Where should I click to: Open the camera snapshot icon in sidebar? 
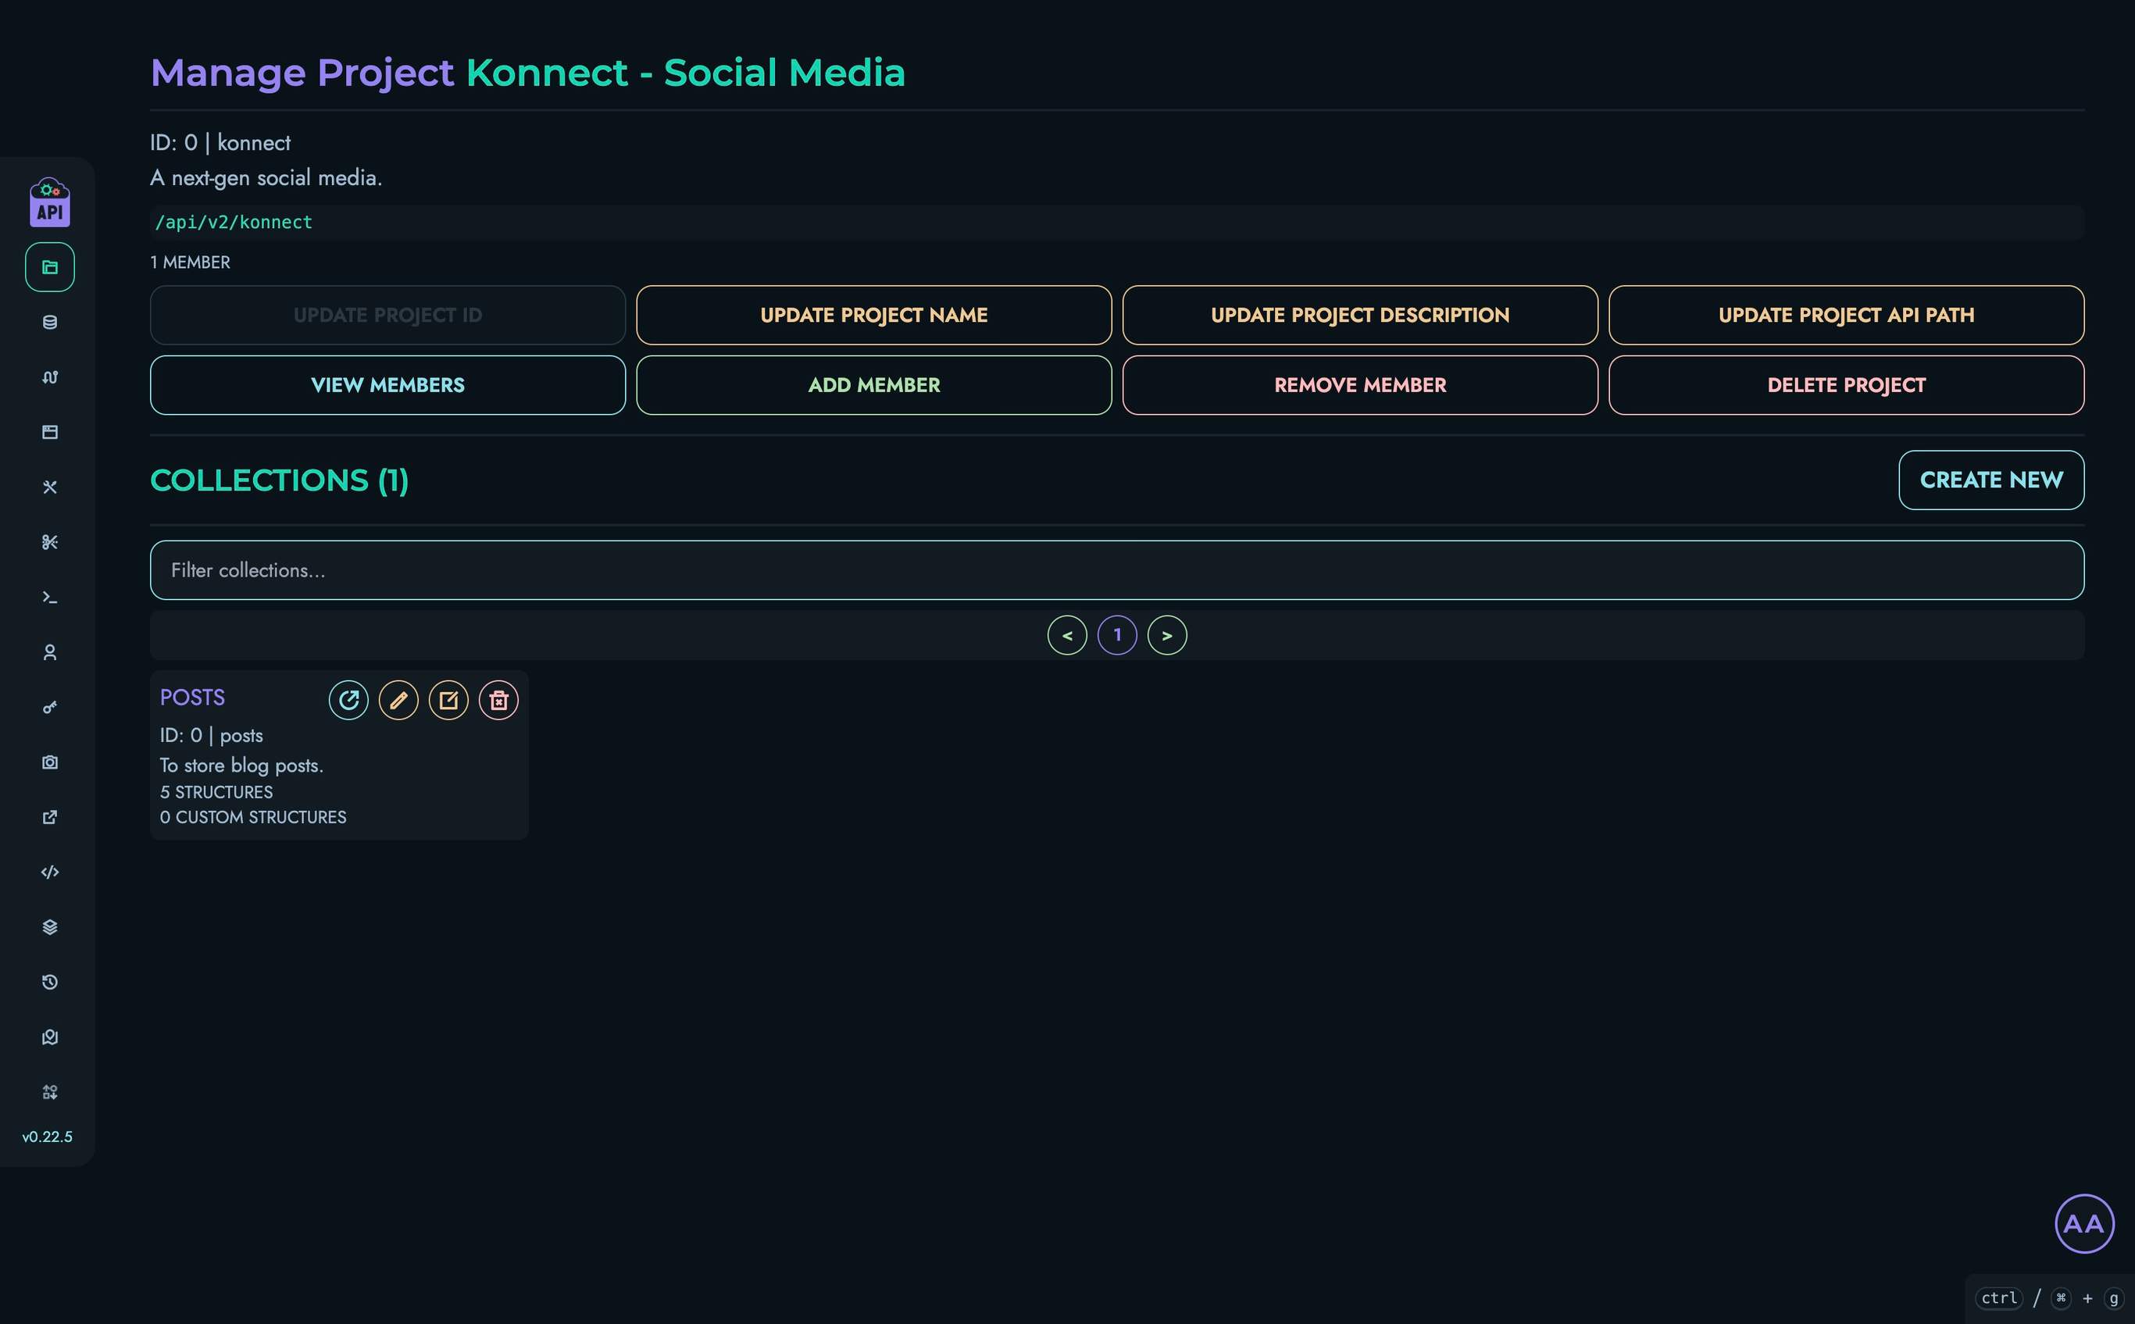[x=50, y=762]
